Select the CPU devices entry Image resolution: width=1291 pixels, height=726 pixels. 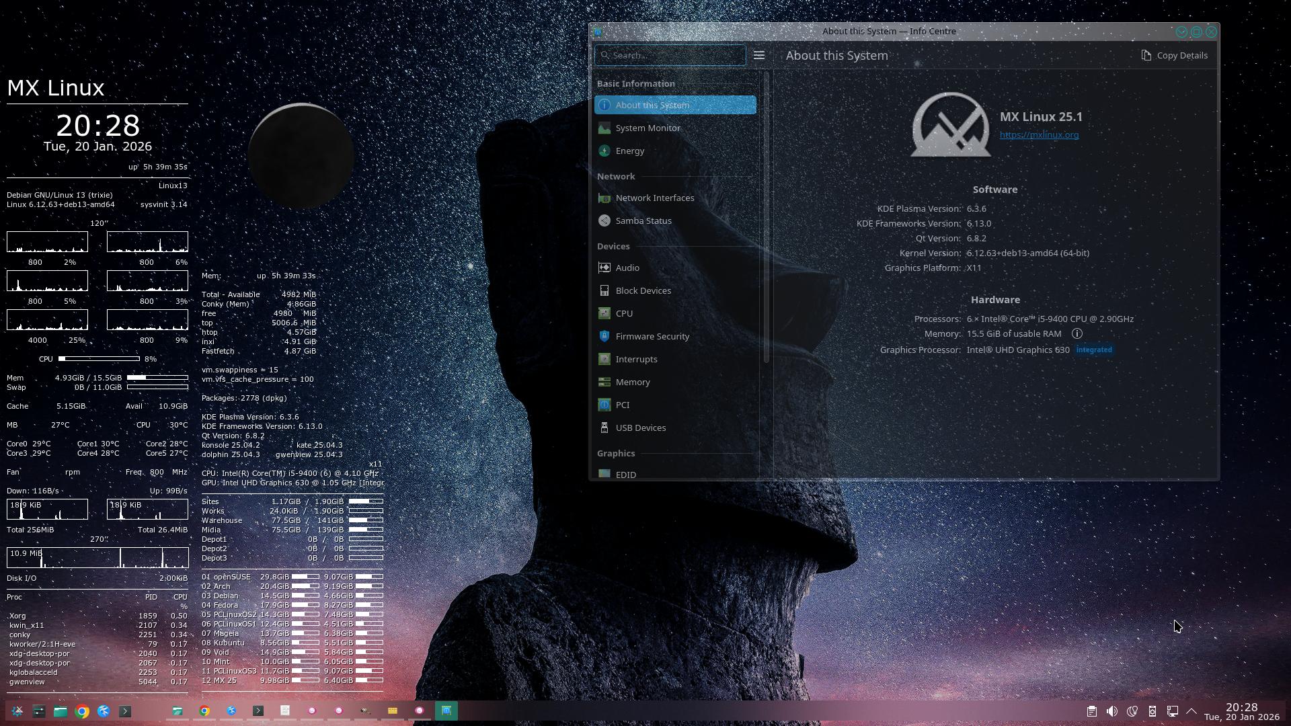point(623,313)
